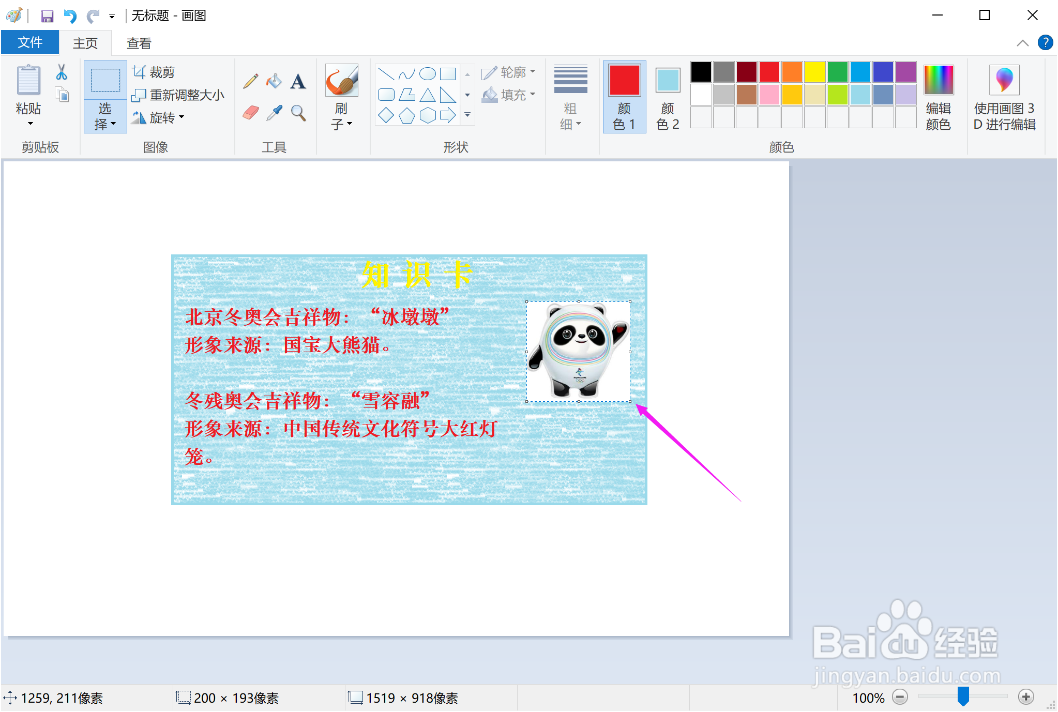The image size is (1058, 712).
Task: Click the Paste clipboard icon
Action: (x=28, y=80)
